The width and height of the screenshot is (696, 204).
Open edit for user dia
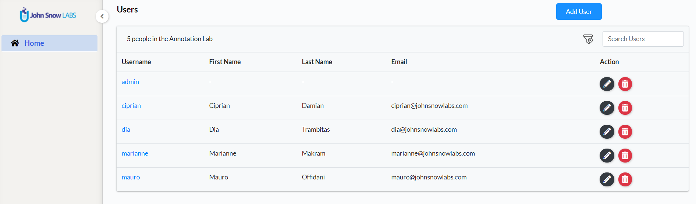tap(607, 132)
